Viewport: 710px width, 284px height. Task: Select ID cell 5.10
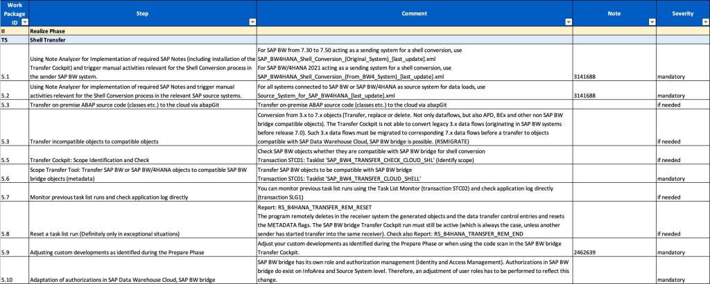click(15, 270)
